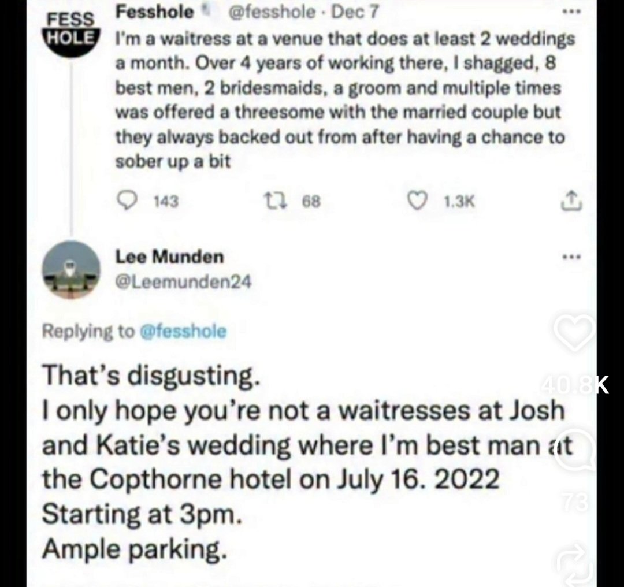The height and width of the screenshot is (587, 624).
Task: Click the 1.3K likes count
Action: (x=459, y=201)
